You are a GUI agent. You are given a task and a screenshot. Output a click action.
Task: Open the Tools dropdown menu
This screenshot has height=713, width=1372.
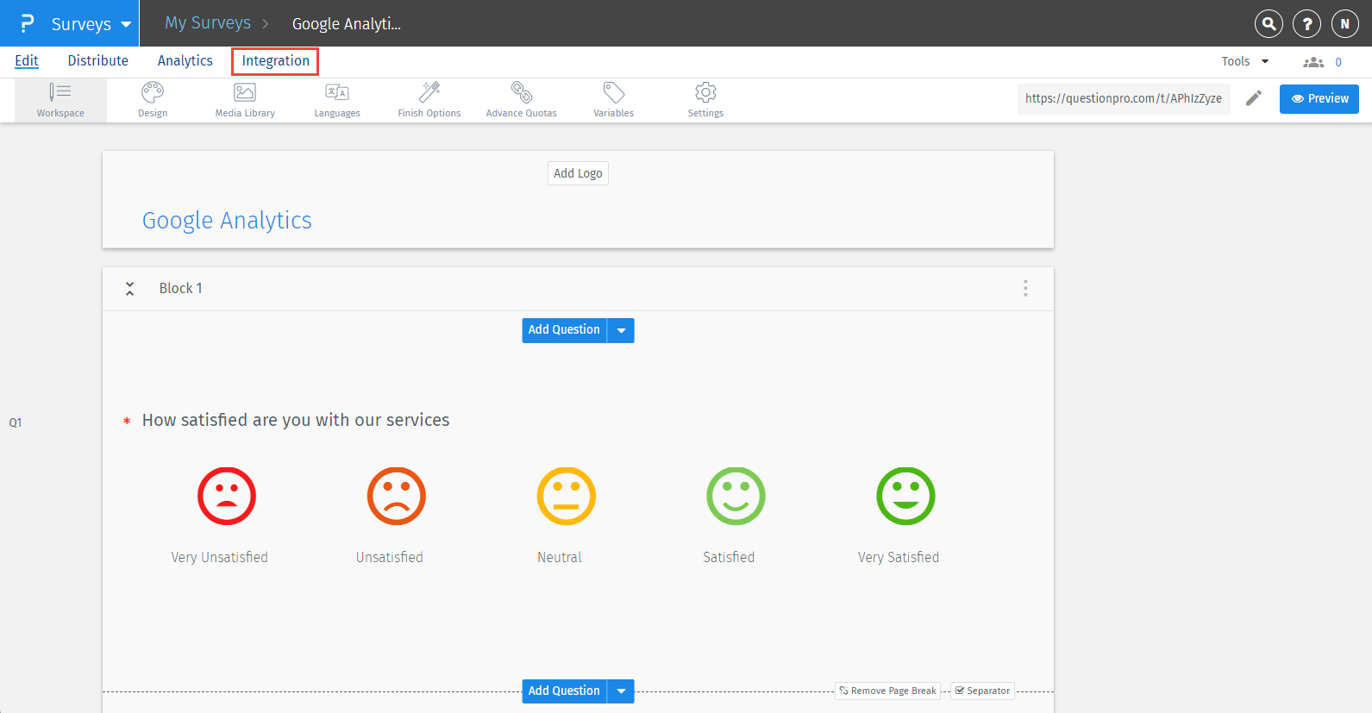click(x=1245, y=61)
